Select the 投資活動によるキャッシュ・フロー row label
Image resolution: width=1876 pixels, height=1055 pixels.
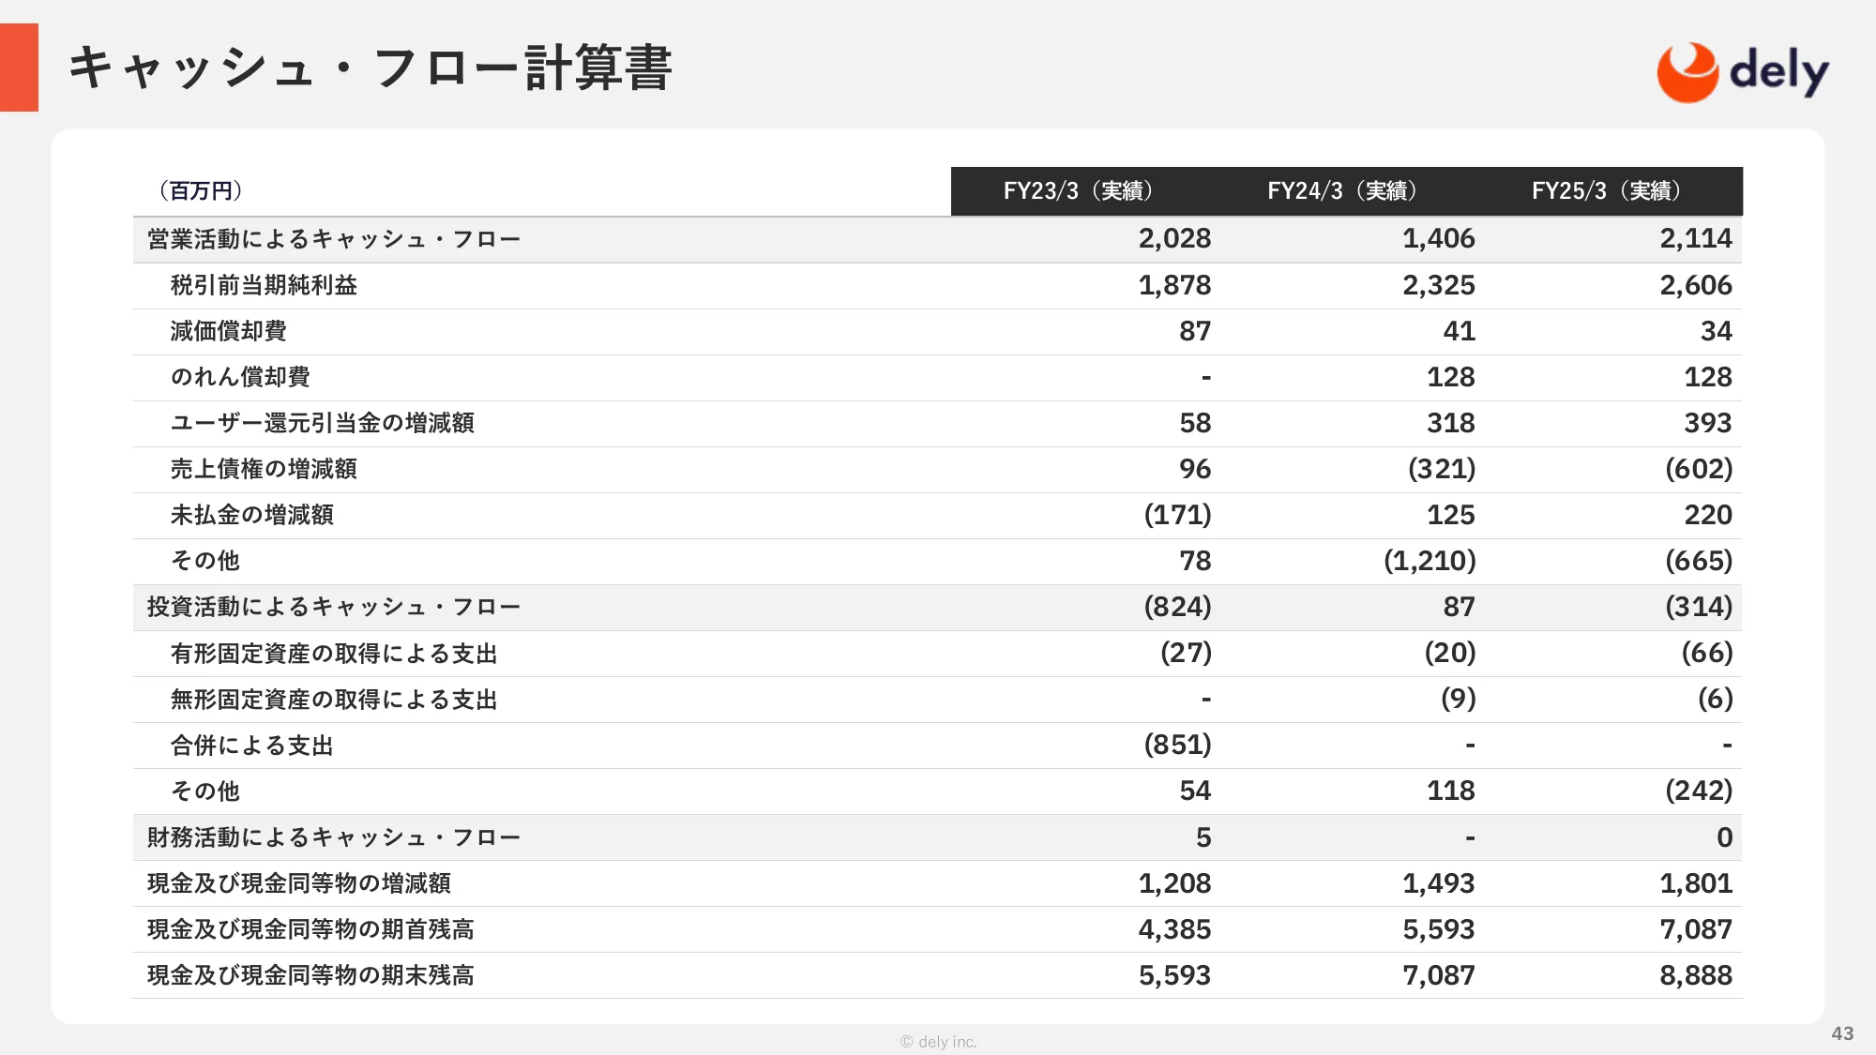[334, 607]
